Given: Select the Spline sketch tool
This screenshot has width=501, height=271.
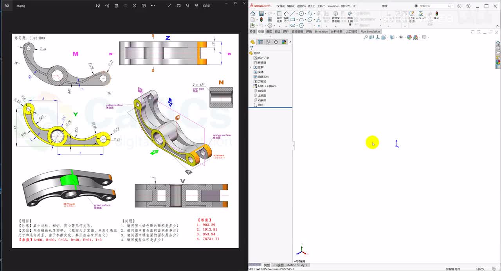Looking at the screenshot, I should pos(310,14).
